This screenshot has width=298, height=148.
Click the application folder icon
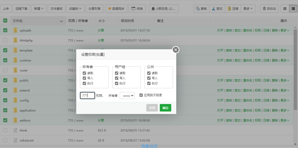(x=15, y=110)
